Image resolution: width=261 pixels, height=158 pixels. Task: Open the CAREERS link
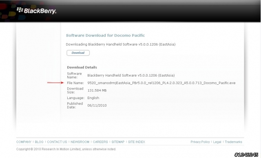[100, 142]
